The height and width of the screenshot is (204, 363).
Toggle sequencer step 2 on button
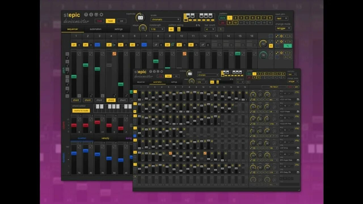[86, 45]
